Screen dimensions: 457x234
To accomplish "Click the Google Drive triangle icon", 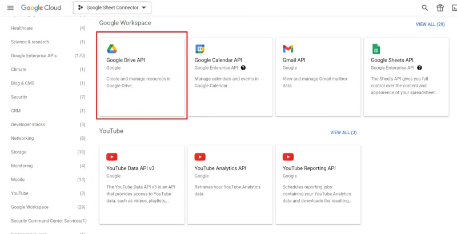I will (111, 49).
